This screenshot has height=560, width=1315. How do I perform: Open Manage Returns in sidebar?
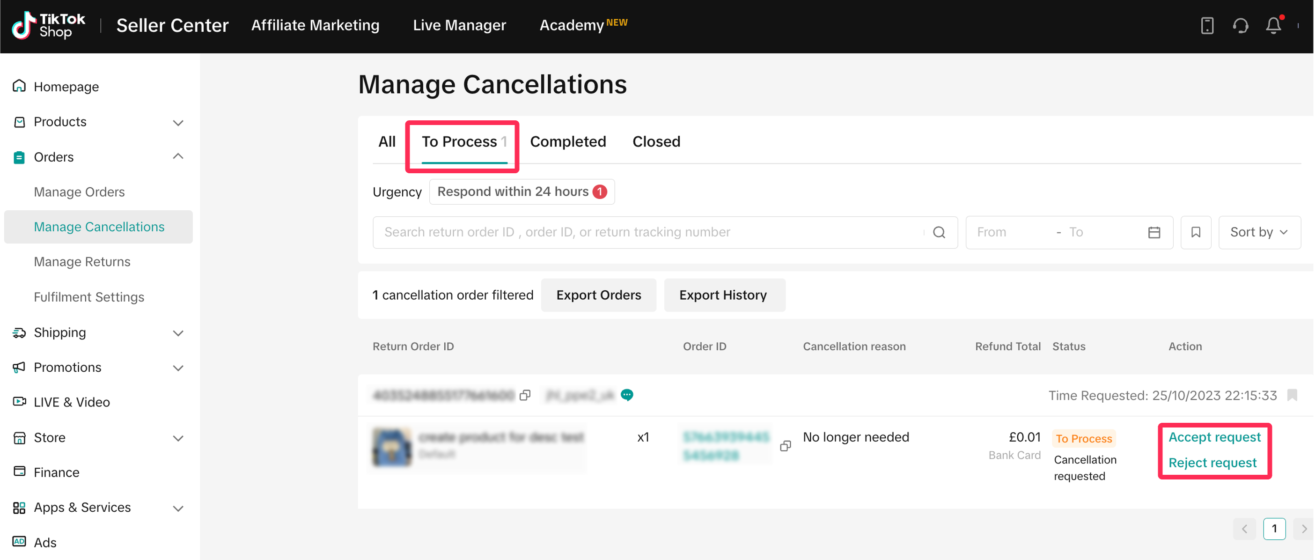[81, 261]
